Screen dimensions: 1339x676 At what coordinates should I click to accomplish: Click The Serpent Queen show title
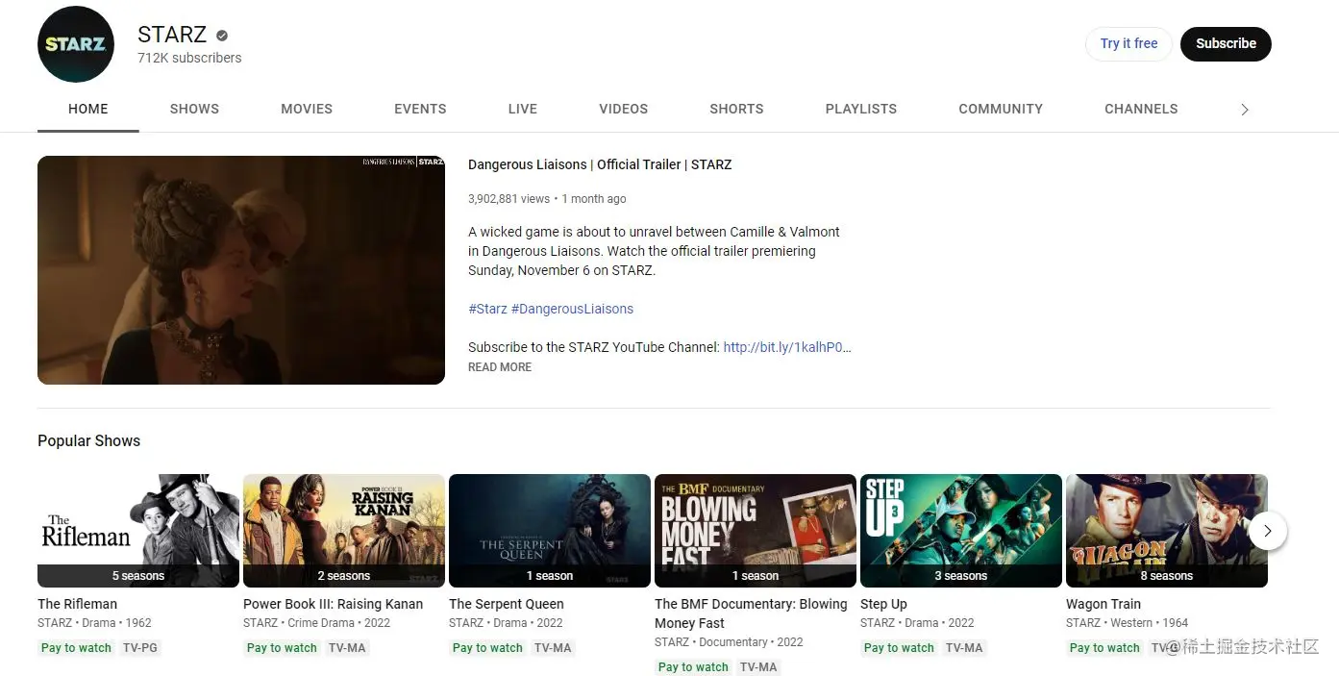[507, 604]
